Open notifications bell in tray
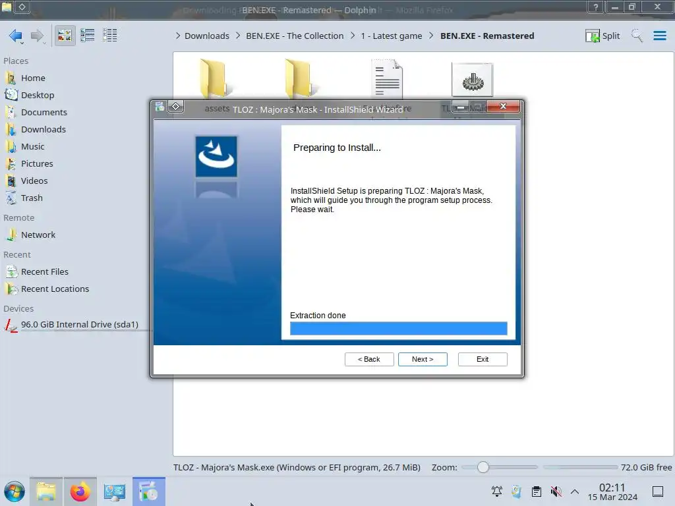The width and height of the screenshot is (675, 506). pos(497,492)
